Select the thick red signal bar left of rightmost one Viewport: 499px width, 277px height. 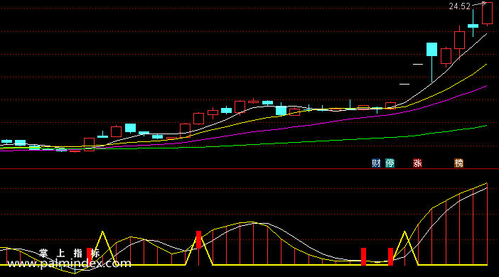pos(363,256)
